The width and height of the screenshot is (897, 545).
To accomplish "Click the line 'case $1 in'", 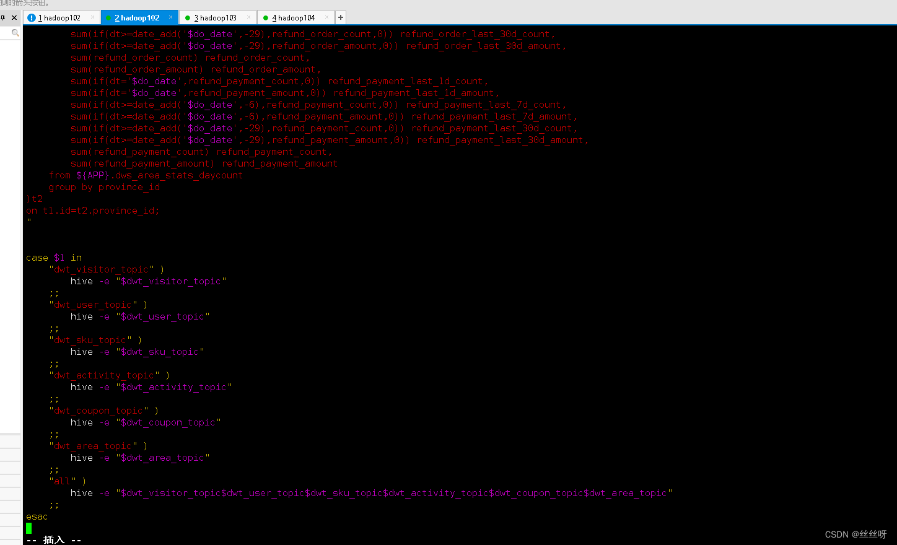I will coord(54,258).
